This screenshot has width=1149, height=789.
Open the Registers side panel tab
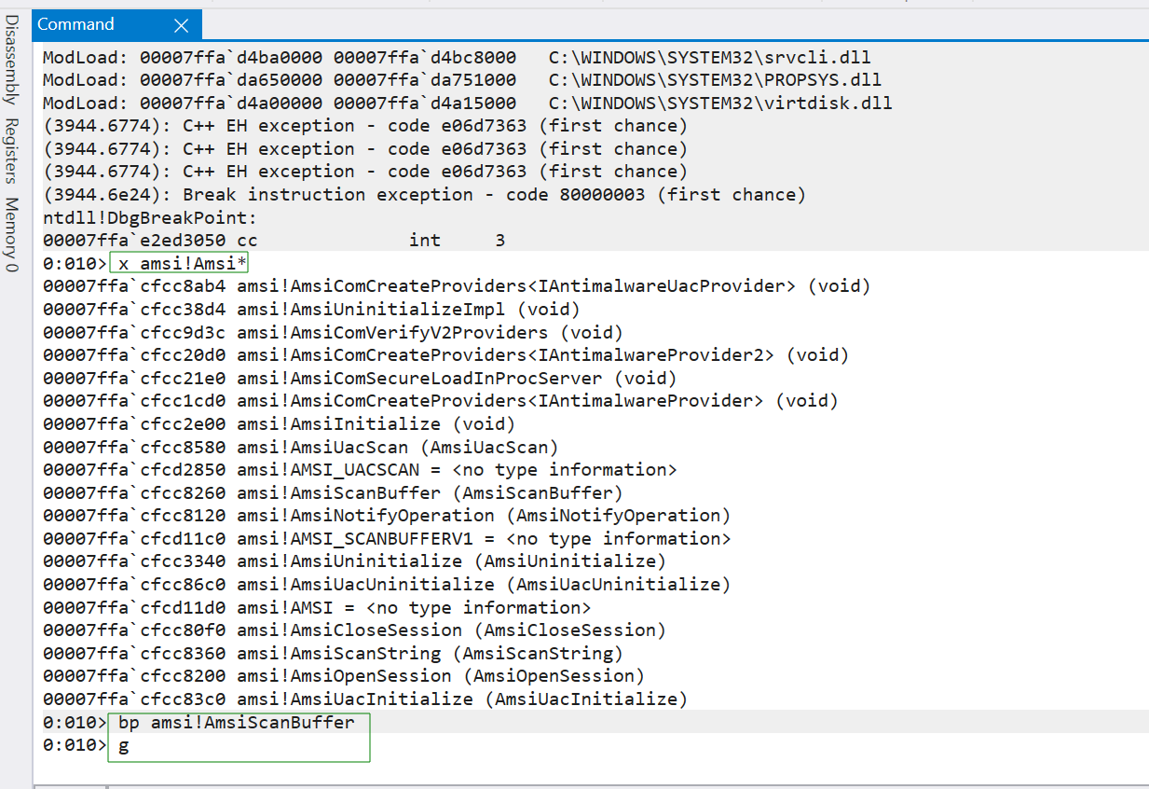click(11, 151)
